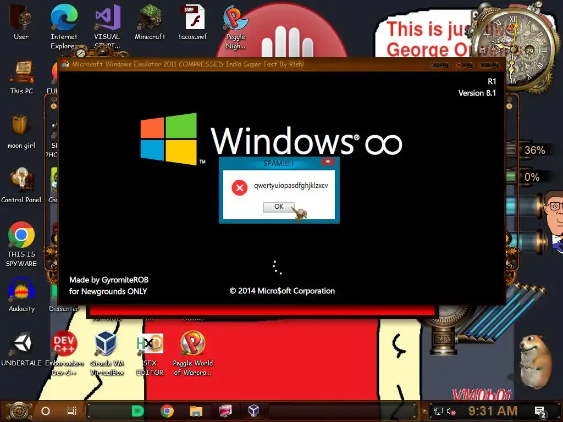Open Peggle World of Warcraft icon
The height and width of the screenshot is (422, 563).
[193, 353]
